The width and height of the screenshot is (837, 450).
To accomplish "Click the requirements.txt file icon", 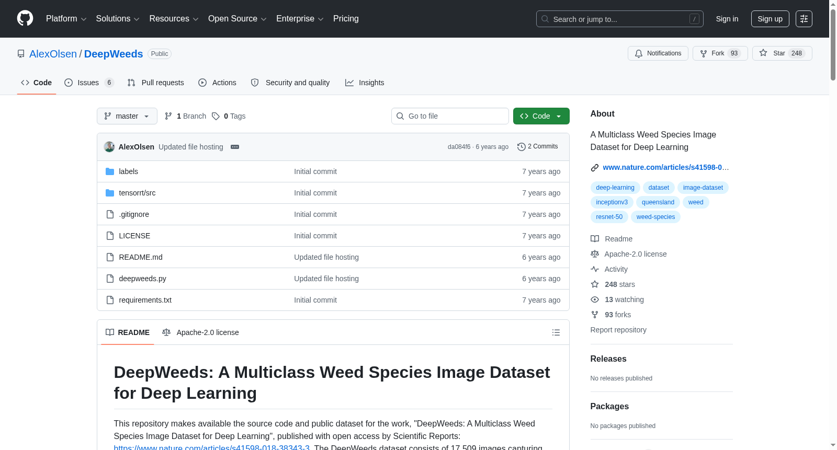I will click(x=110, y=300).
